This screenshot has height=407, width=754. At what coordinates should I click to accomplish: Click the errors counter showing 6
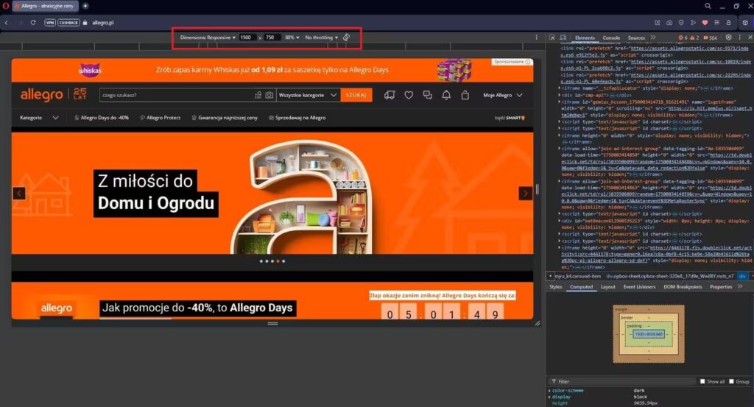tap(683, 38)
